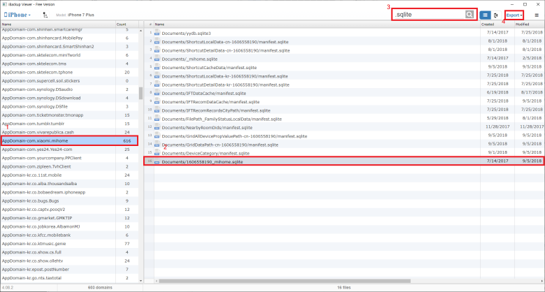
Task: Click file icon of Documents/_mihome.sqlite
Action: pyautogui.click(x=157, y=59)
